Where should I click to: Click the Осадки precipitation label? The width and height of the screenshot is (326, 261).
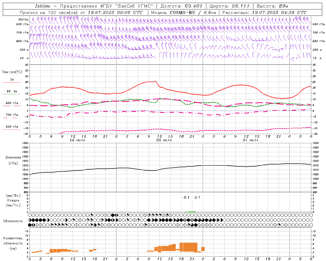13,200
